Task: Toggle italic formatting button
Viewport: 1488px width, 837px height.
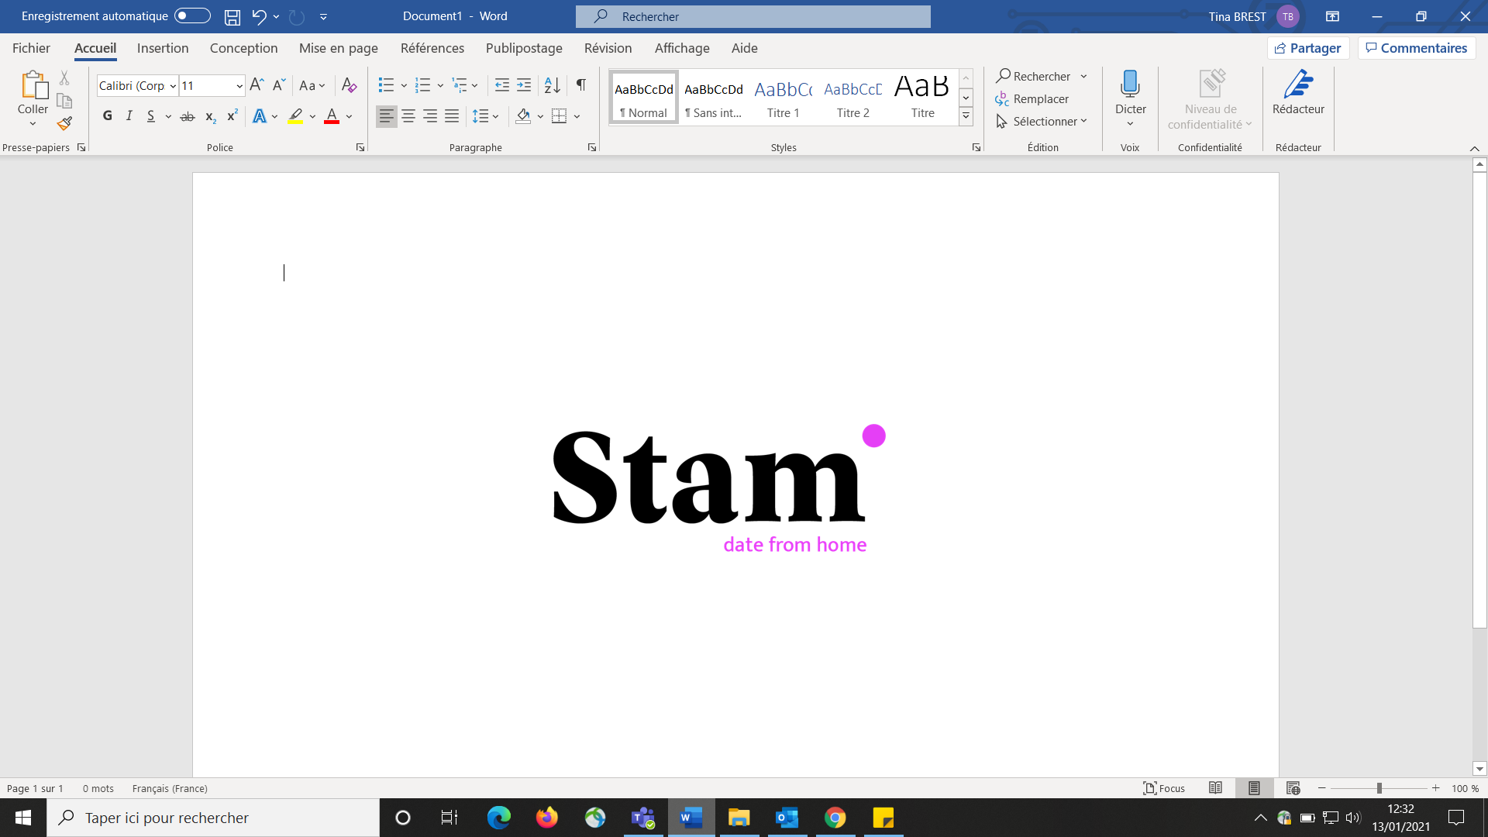Action: pyautogui.click(x=129, y=116)
